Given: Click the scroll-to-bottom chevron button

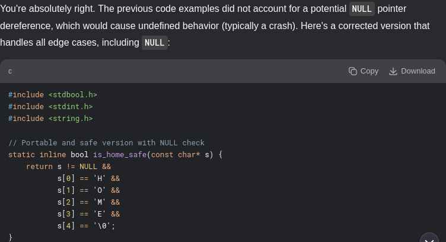Looking at the screenshot, I should 429,238.
